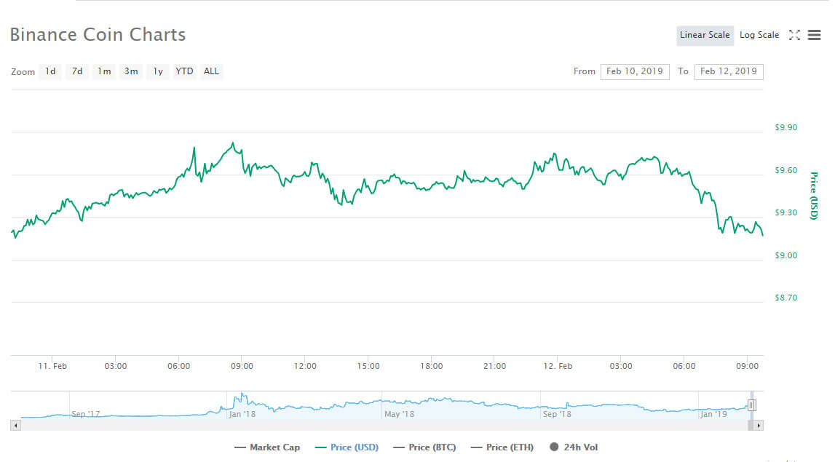Image resolution: width=835 pixels, height=462 pixels.
Task: Toggle the Market Cap legend series
Action: point(267,447)
